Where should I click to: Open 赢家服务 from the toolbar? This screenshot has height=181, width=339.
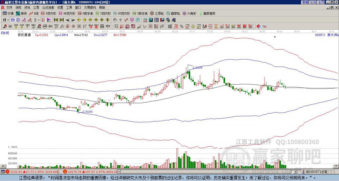207,13
